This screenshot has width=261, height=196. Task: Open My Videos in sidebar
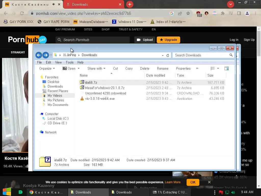tap(55, 95)
